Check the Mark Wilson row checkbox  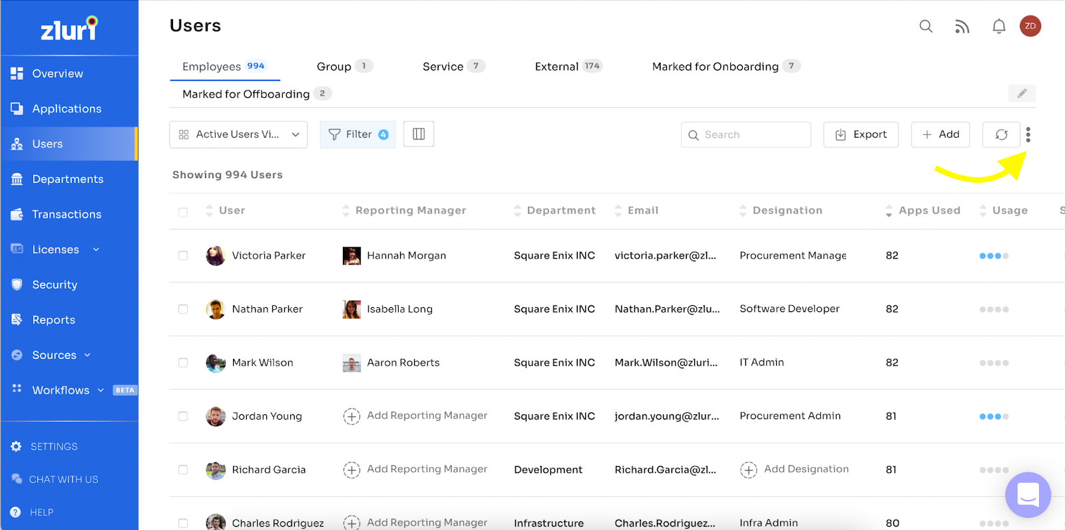pyautogui.click(x=183, y=362)
